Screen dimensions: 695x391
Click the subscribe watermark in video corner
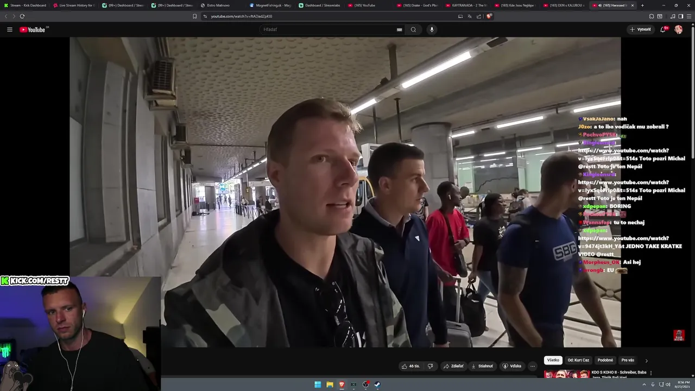[679, 335]
